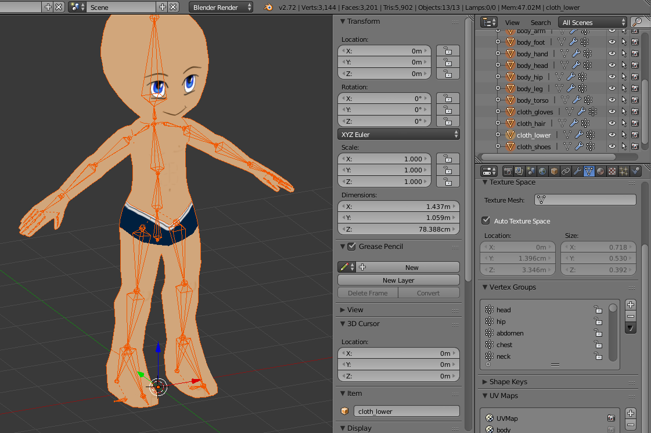
Task: Click the wrench modifier icon of body_foot
Action: pyautogui.click(x=573, y=42)
